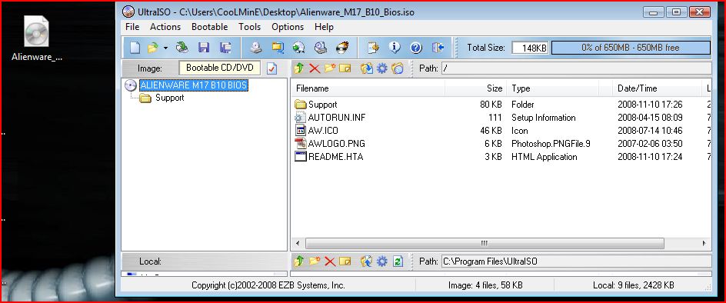Open the Options menu
The height and width of the screenshot is (303, 726).
coord(288,27)
